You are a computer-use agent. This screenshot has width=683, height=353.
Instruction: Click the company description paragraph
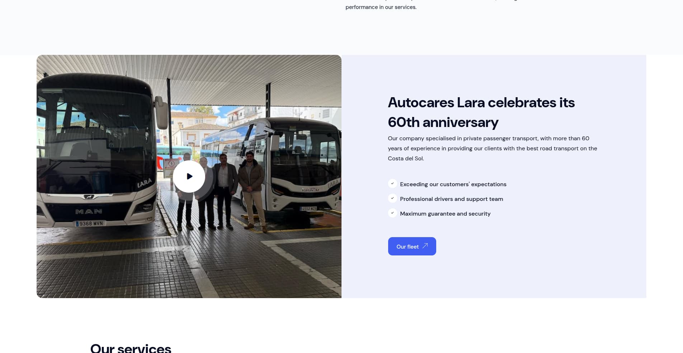coord(492,149)
